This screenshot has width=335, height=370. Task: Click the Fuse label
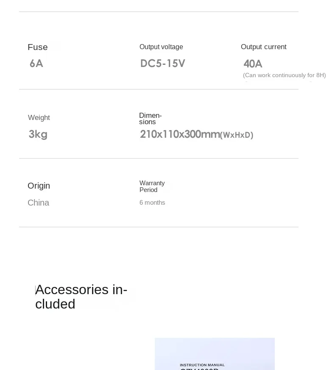pos(38,47)
